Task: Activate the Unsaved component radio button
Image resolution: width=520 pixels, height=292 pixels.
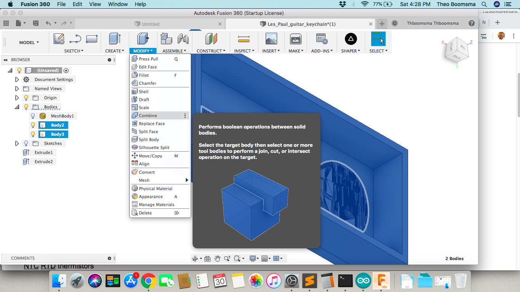Action: 66,70
